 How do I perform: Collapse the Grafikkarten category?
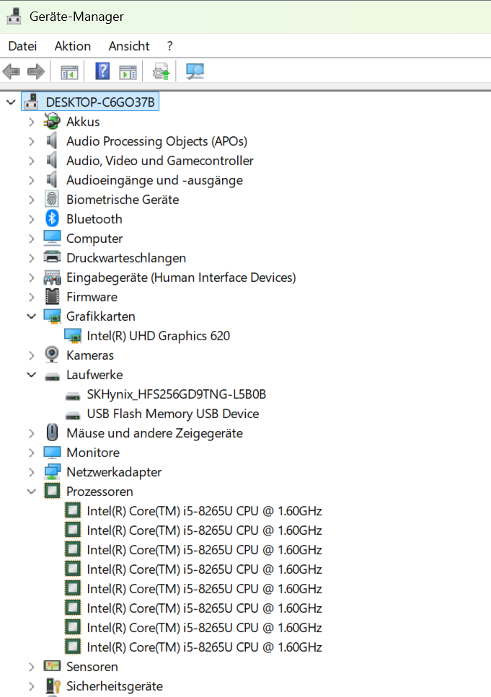[31, 316]
